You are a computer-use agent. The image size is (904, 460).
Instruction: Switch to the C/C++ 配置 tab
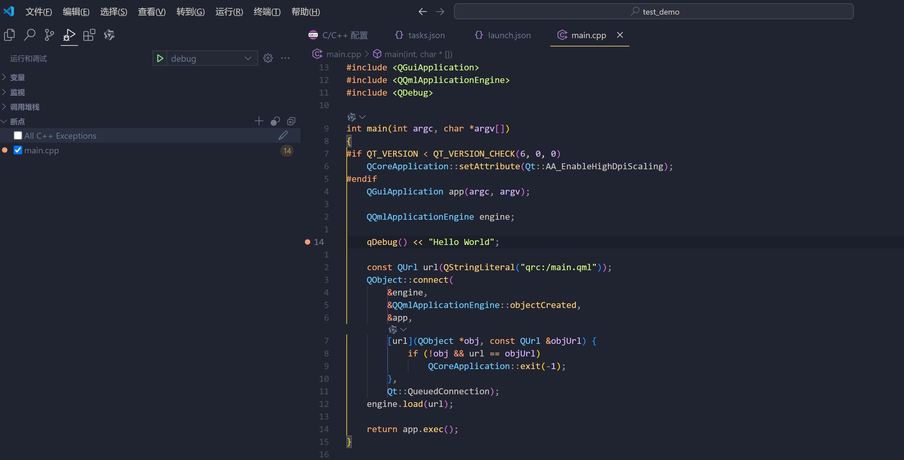(x=338, y=35)
